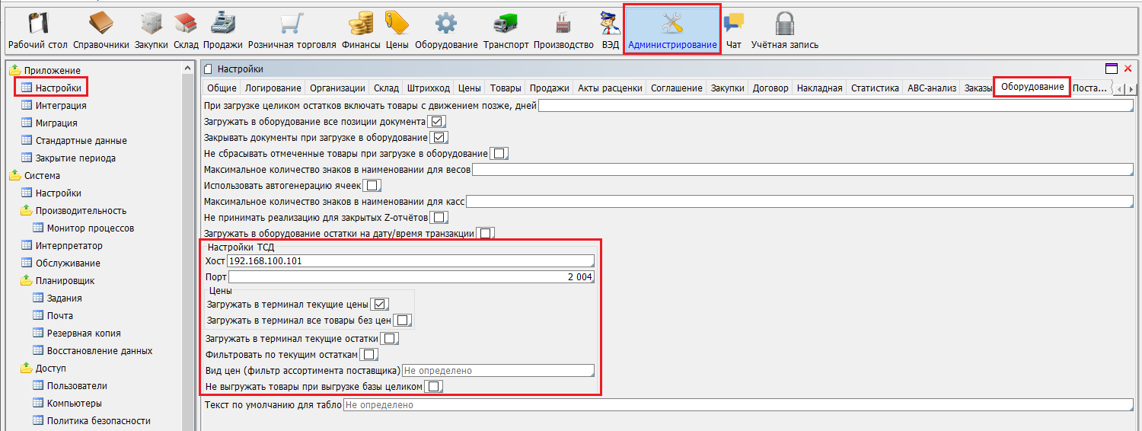The image size is (1142, 431).
Task: Open the Финансы coins icon
Action: [x=360, y=24]
